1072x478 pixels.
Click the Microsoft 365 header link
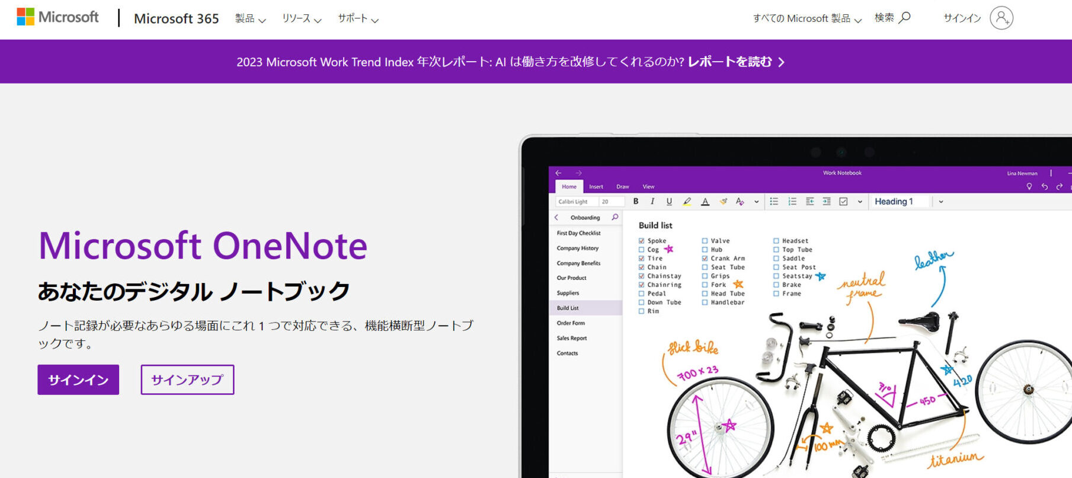[x=177, y=18]
